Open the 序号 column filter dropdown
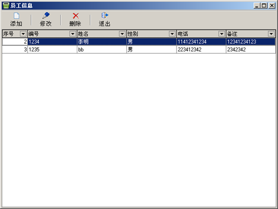Screen dimensions: 278x209 click(x=23, y=34)
